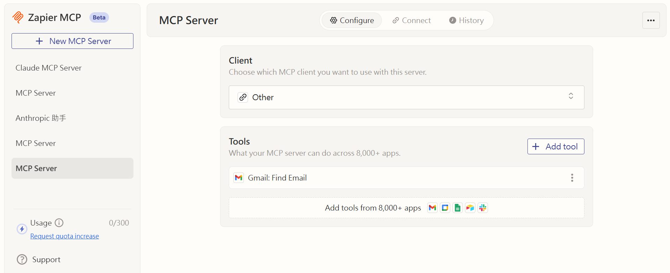Viewport: 670px width, 273px height.
Task: Click the Slack icon in the add tools row
Action: pos(483,208)
